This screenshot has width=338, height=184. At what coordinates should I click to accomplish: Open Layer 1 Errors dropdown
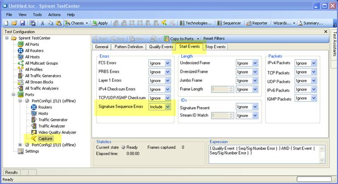click(168, 81)
